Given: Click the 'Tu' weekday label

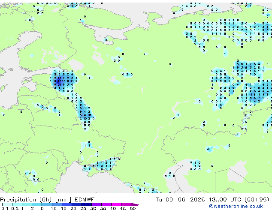Looking at the screenshot, I should (159, 199).
